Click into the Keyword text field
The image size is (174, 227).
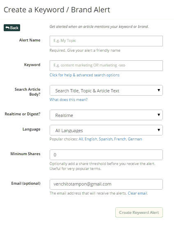(106, 66)
